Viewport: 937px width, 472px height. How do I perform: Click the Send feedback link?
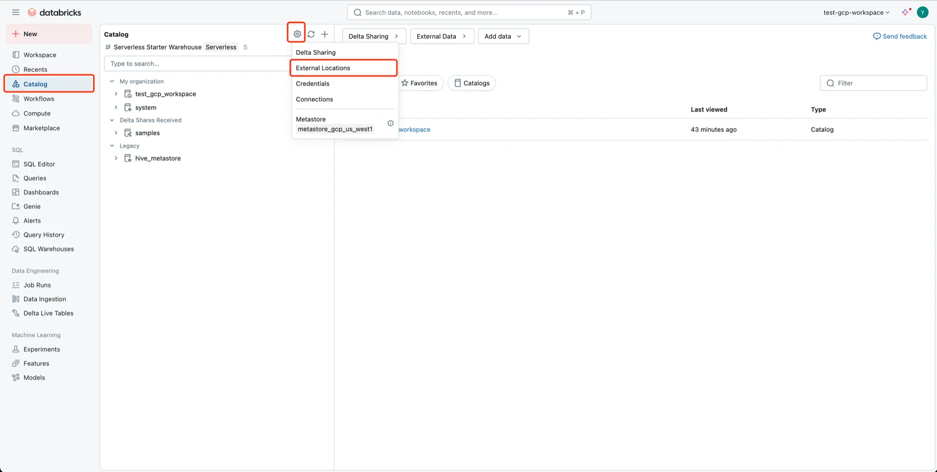coord(900,37)
